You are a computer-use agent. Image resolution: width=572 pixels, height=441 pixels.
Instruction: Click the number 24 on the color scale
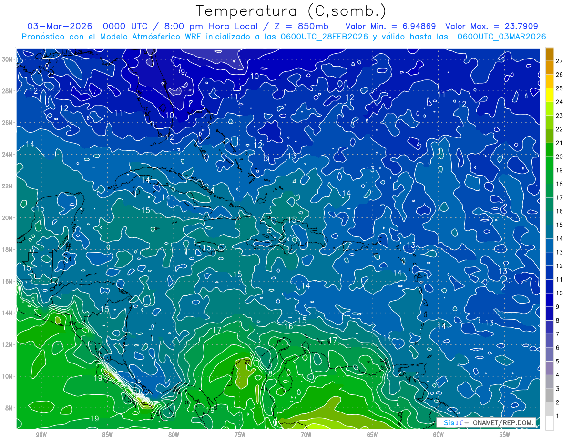pos(559,102)
